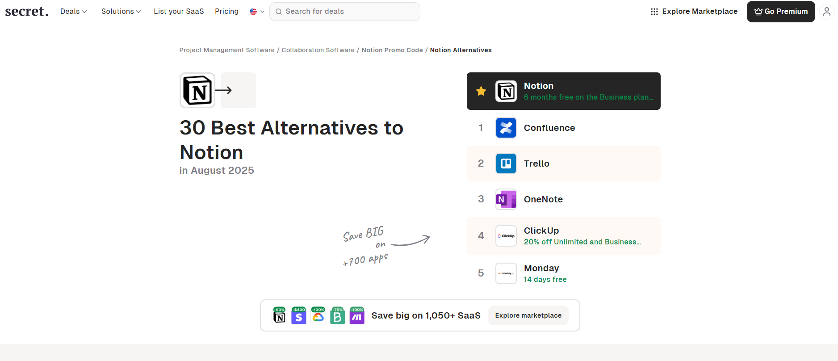The height and width of the screenshot is (361, 838).
Task: Click the Notion Alternatives breadcrumb text
Action: [x=461, y=50]
